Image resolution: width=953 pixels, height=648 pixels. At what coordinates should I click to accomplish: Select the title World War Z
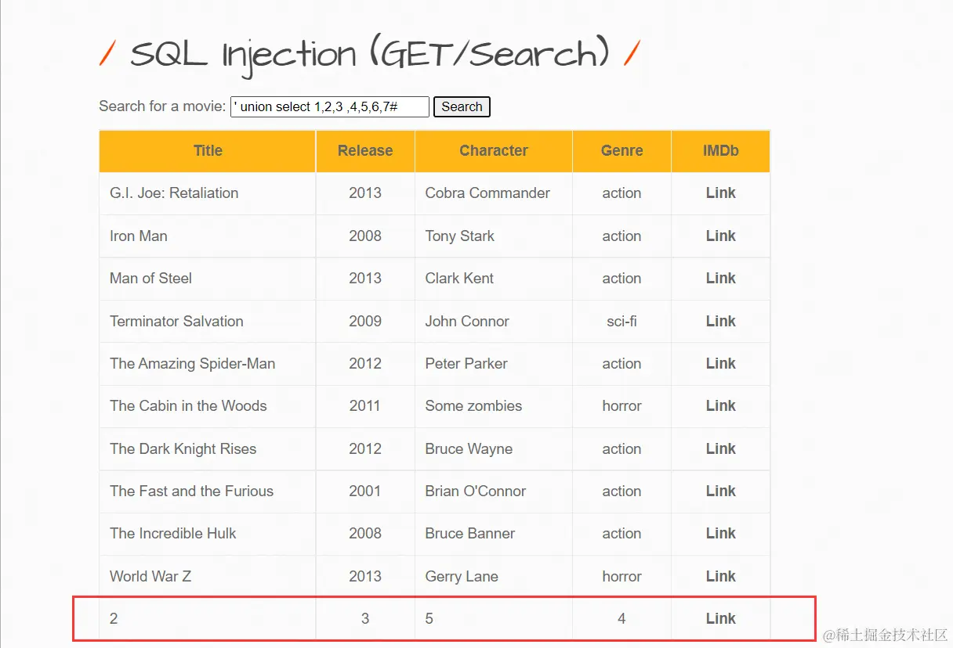pos(150,577)
